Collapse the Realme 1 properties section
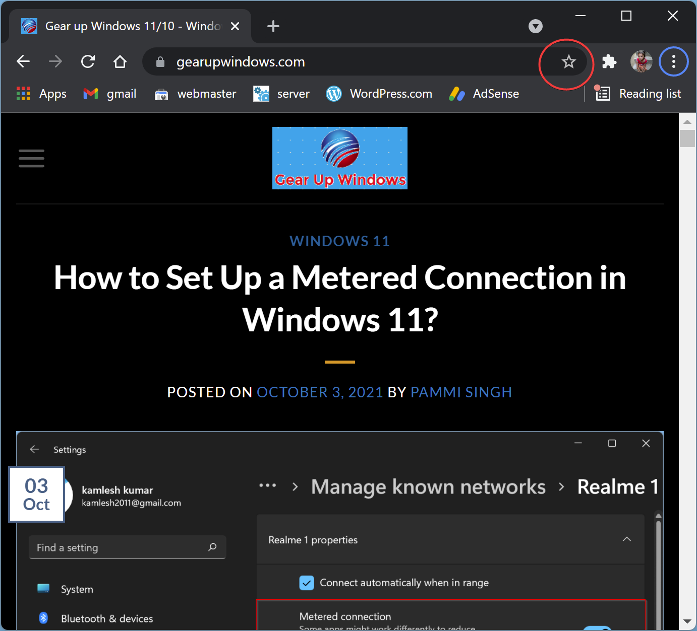The width and height of the screenshot is (697, 631). [x=627, y=539]
